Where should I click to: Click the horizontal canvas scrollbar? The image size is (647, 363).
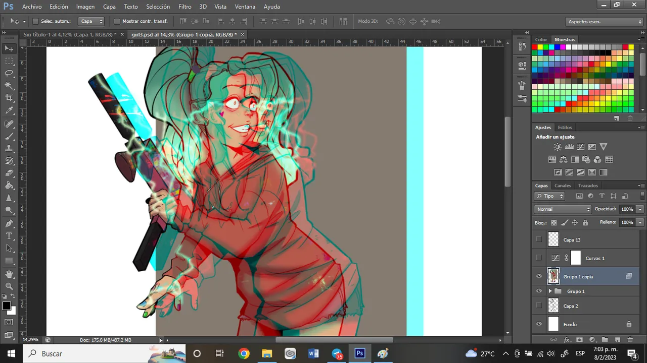point(334,340)
